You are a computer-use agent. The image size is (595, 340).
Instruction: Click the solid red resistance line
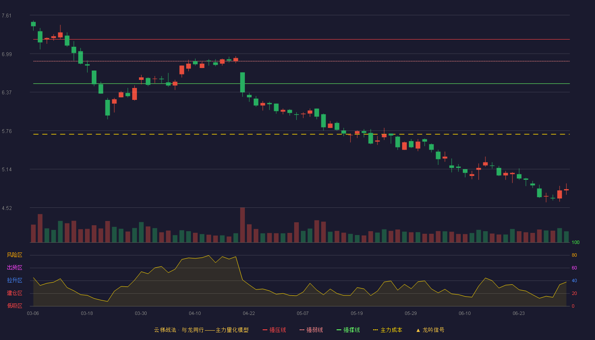click(301, 39)
